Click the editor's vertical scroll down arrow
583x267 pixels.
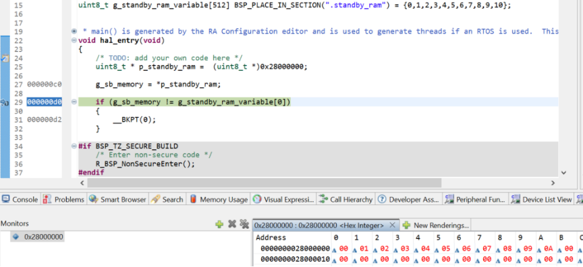pos(563,172)
